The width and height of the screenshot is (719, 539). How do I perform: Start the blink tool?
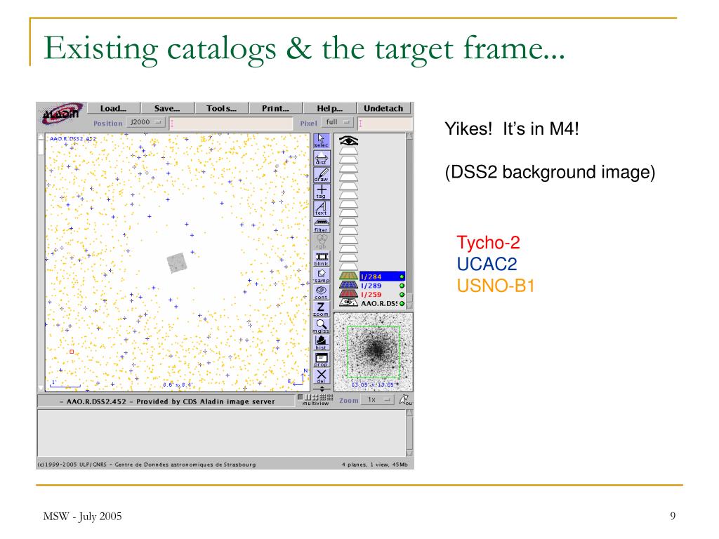tap(321, 258)
